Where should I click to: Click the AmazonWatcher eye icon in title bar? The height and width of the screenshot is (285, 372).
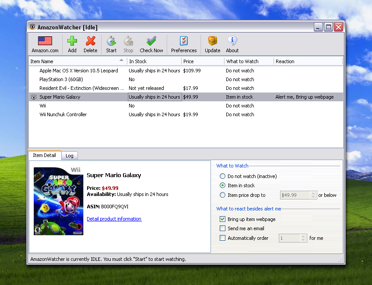coord(32,27)
